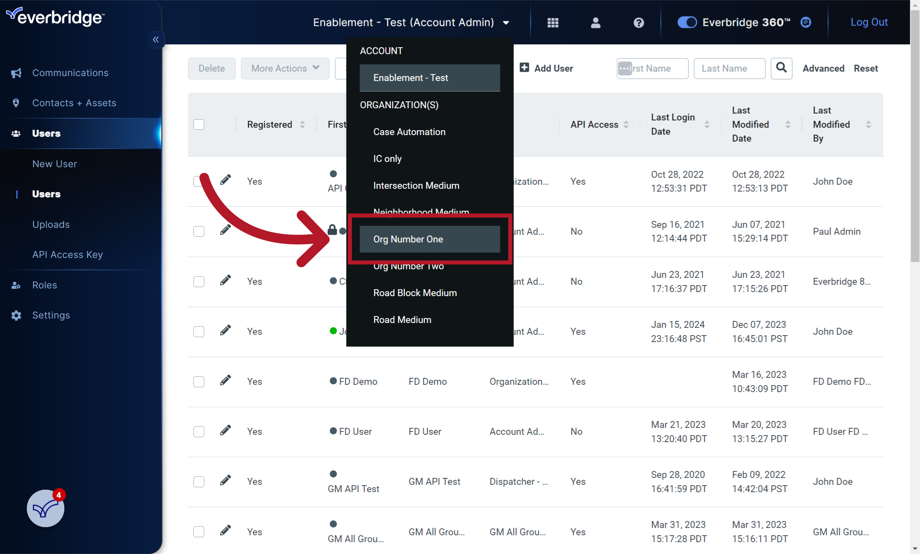Open Users submenu item in sidebar
Screen dimensions: 920x554
coord(46,194)
